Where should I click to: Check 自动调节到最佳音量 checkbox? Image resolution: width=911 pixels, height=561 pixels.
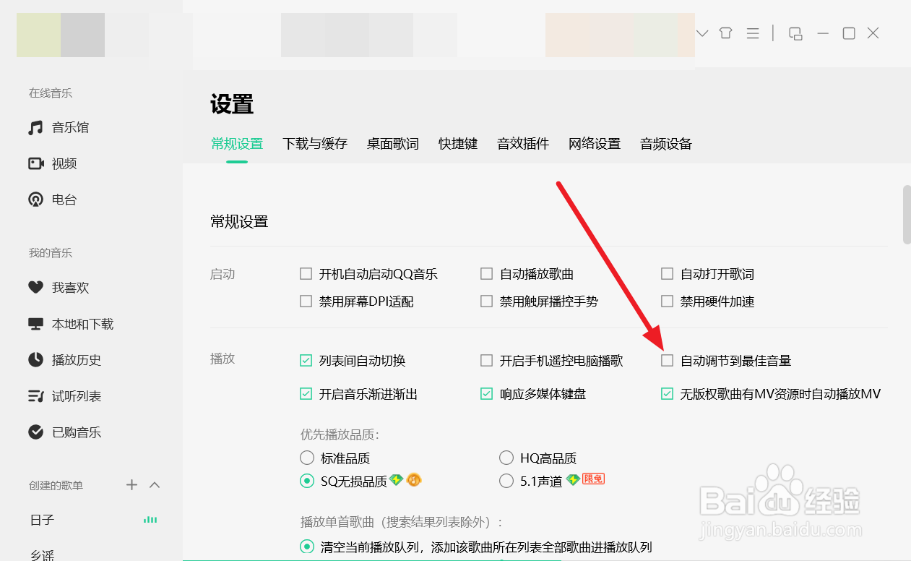[x=668, y=360]
